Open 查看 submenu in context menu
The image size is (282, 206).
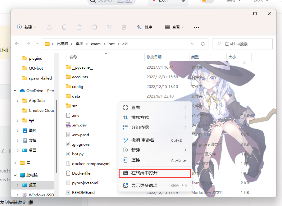click(155, 108)
